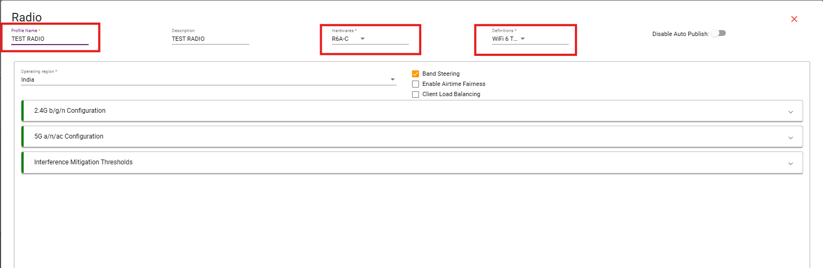Open the Definitions dropdown arrow

523,39
